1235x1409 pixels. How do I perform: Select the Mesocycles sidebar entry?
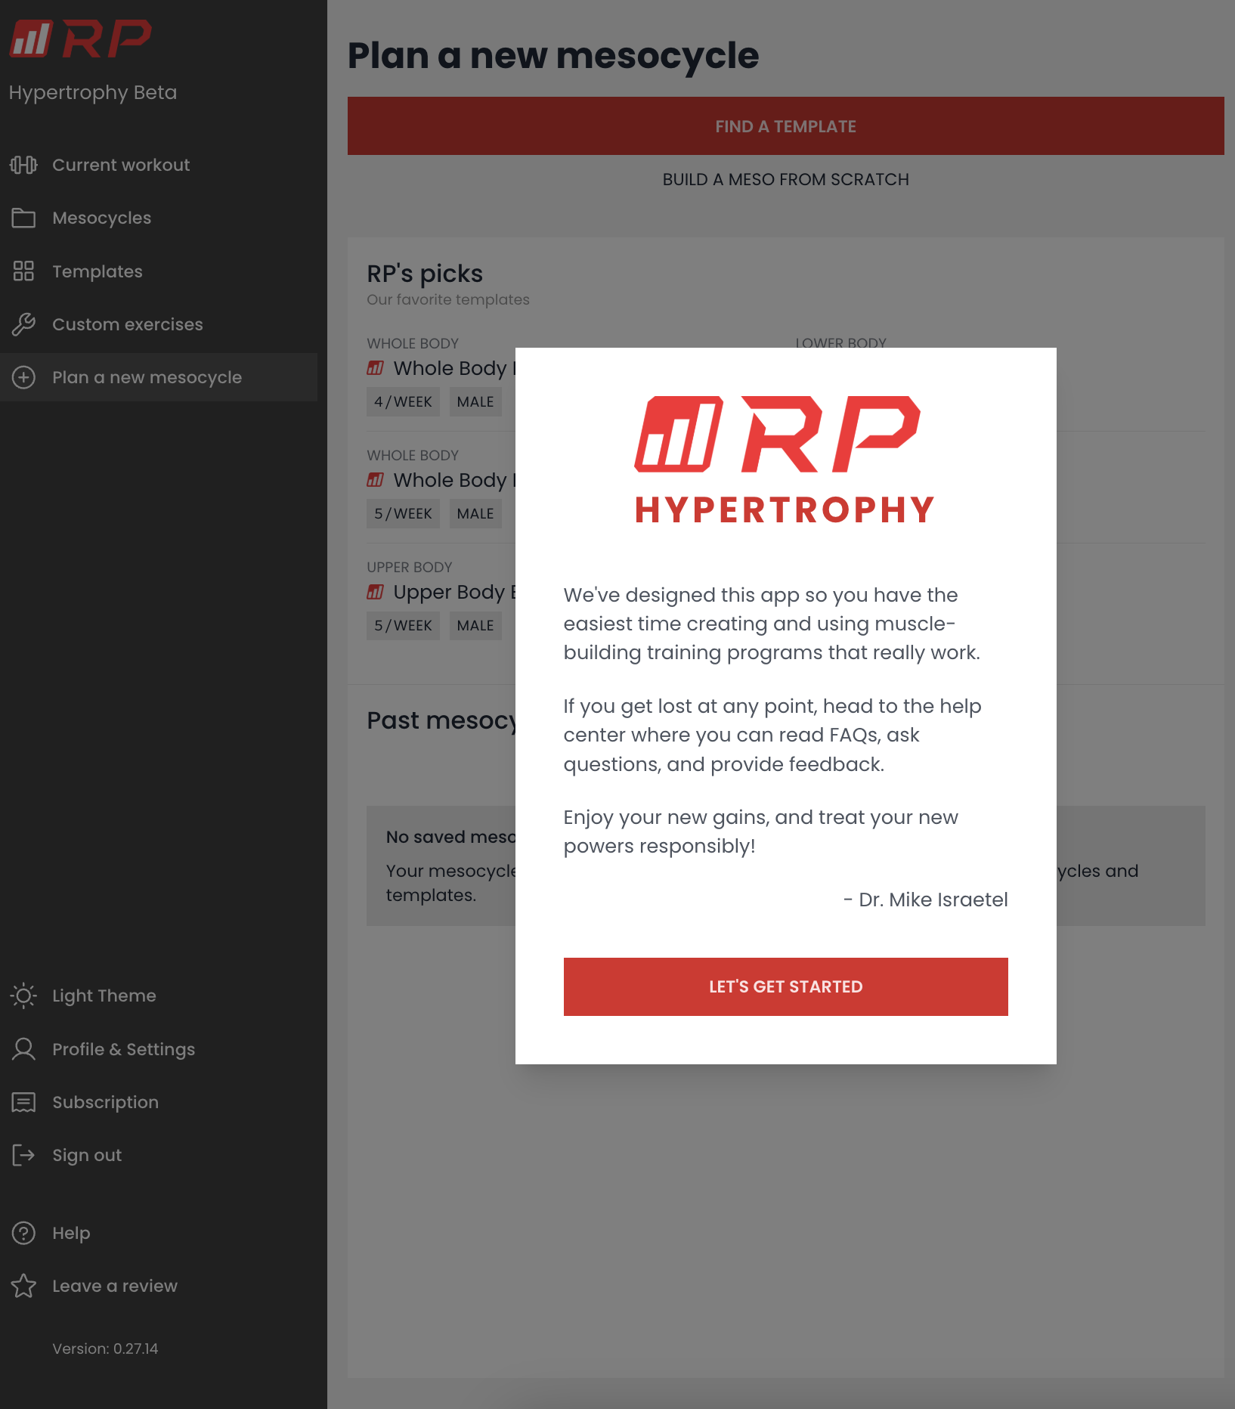click(101, 218)
